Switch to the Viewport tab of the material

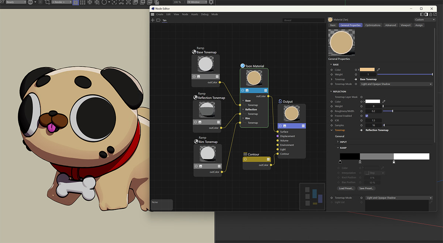(x=405, y=25)
